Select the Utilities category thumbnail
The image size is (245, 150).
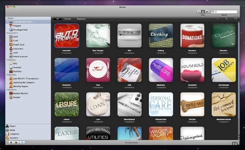[98, 133]
